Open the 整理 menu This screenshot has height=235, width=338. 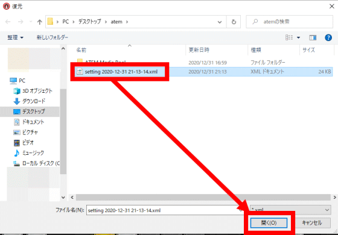coord(15,37)
